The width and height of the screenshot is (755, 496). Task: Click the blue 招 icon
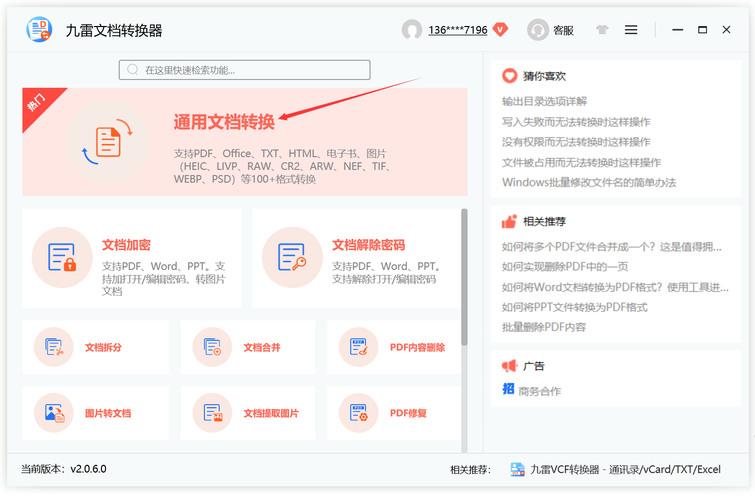click(508, 389)
